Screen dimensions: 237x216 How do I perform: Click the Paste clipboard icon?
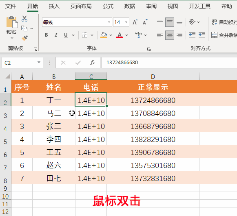tap(12, 22)
